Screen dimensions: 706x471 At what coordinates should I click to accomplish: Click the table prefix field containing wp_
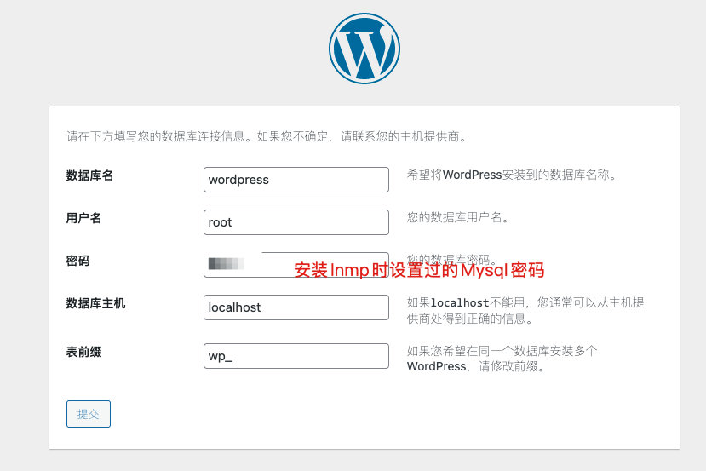coord(296,356)
